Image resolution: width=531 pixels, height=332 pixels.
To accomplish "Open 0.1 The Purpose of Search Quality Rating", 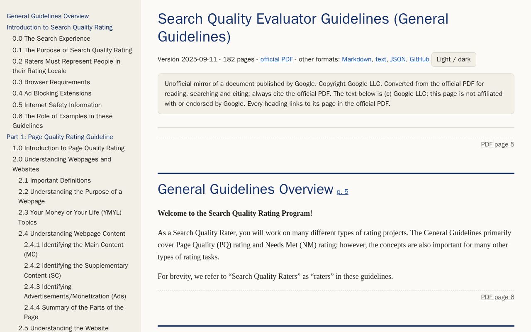I will tap(72, 50).
